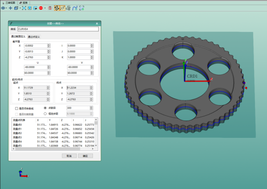This screenshot has height=189, width=267.
Task: Adjust stepper of point count 300
Action: point(91,108)
